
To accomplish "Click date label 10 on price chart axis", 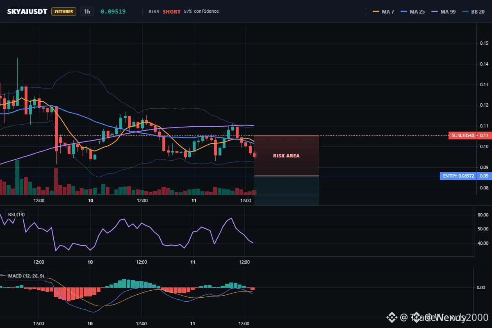I will (x=91, y=200).
